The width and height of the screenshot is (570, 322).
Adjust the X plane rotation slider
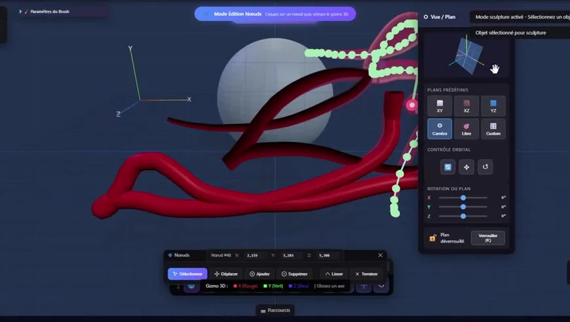point(463,198)
